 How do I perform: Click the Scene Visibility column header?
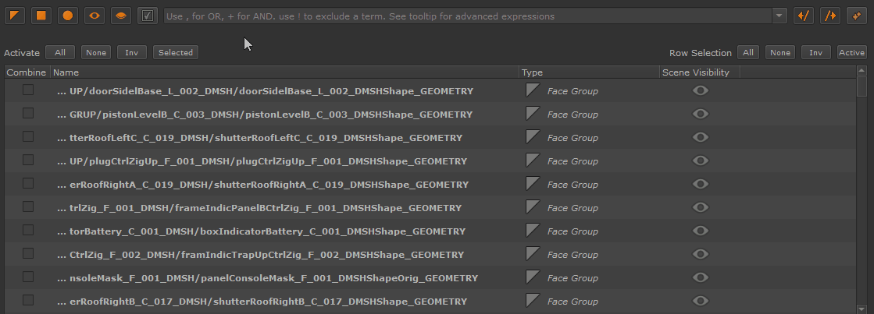point(696,72)
